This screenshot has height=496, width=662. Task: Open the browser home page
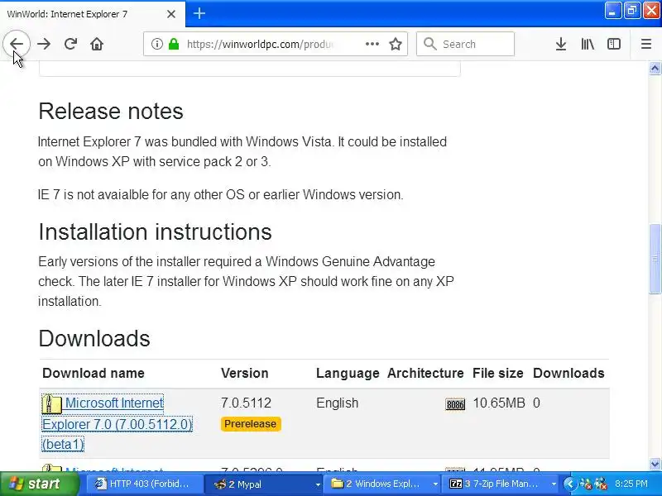point(97,44)
